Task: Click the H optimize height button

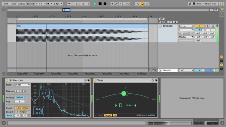Action: (211, 10)
